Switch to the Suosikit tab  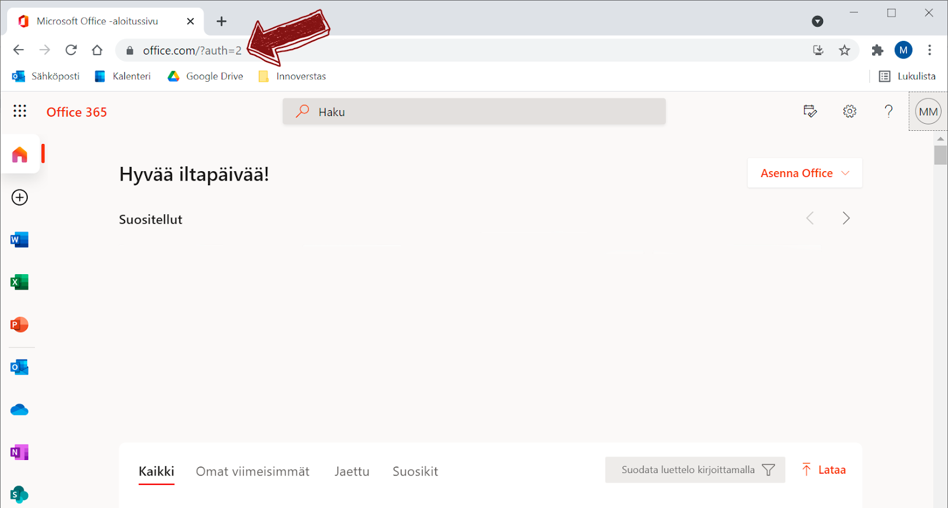415,471
